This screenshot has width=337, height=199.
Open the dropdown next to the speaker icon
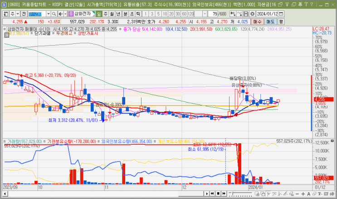click(x=65, y=14)
